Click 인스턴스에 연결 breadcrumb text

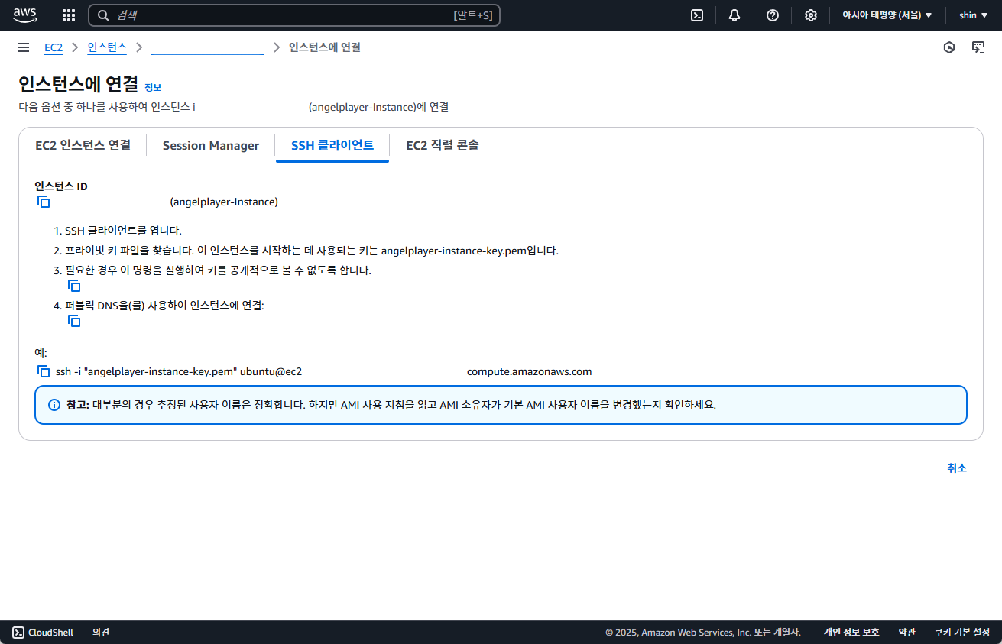point(325,47)
